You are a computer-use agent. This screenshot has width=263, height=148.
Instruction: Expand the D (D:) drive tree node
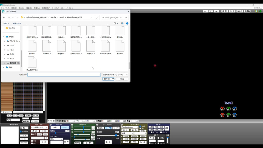coord(5,45)
